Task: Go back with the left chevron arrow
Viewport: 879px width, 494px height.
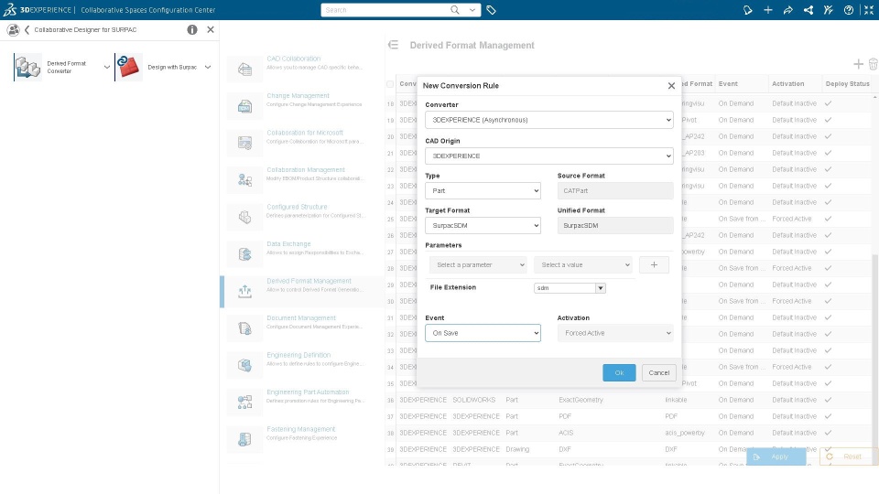Action: 27,29
